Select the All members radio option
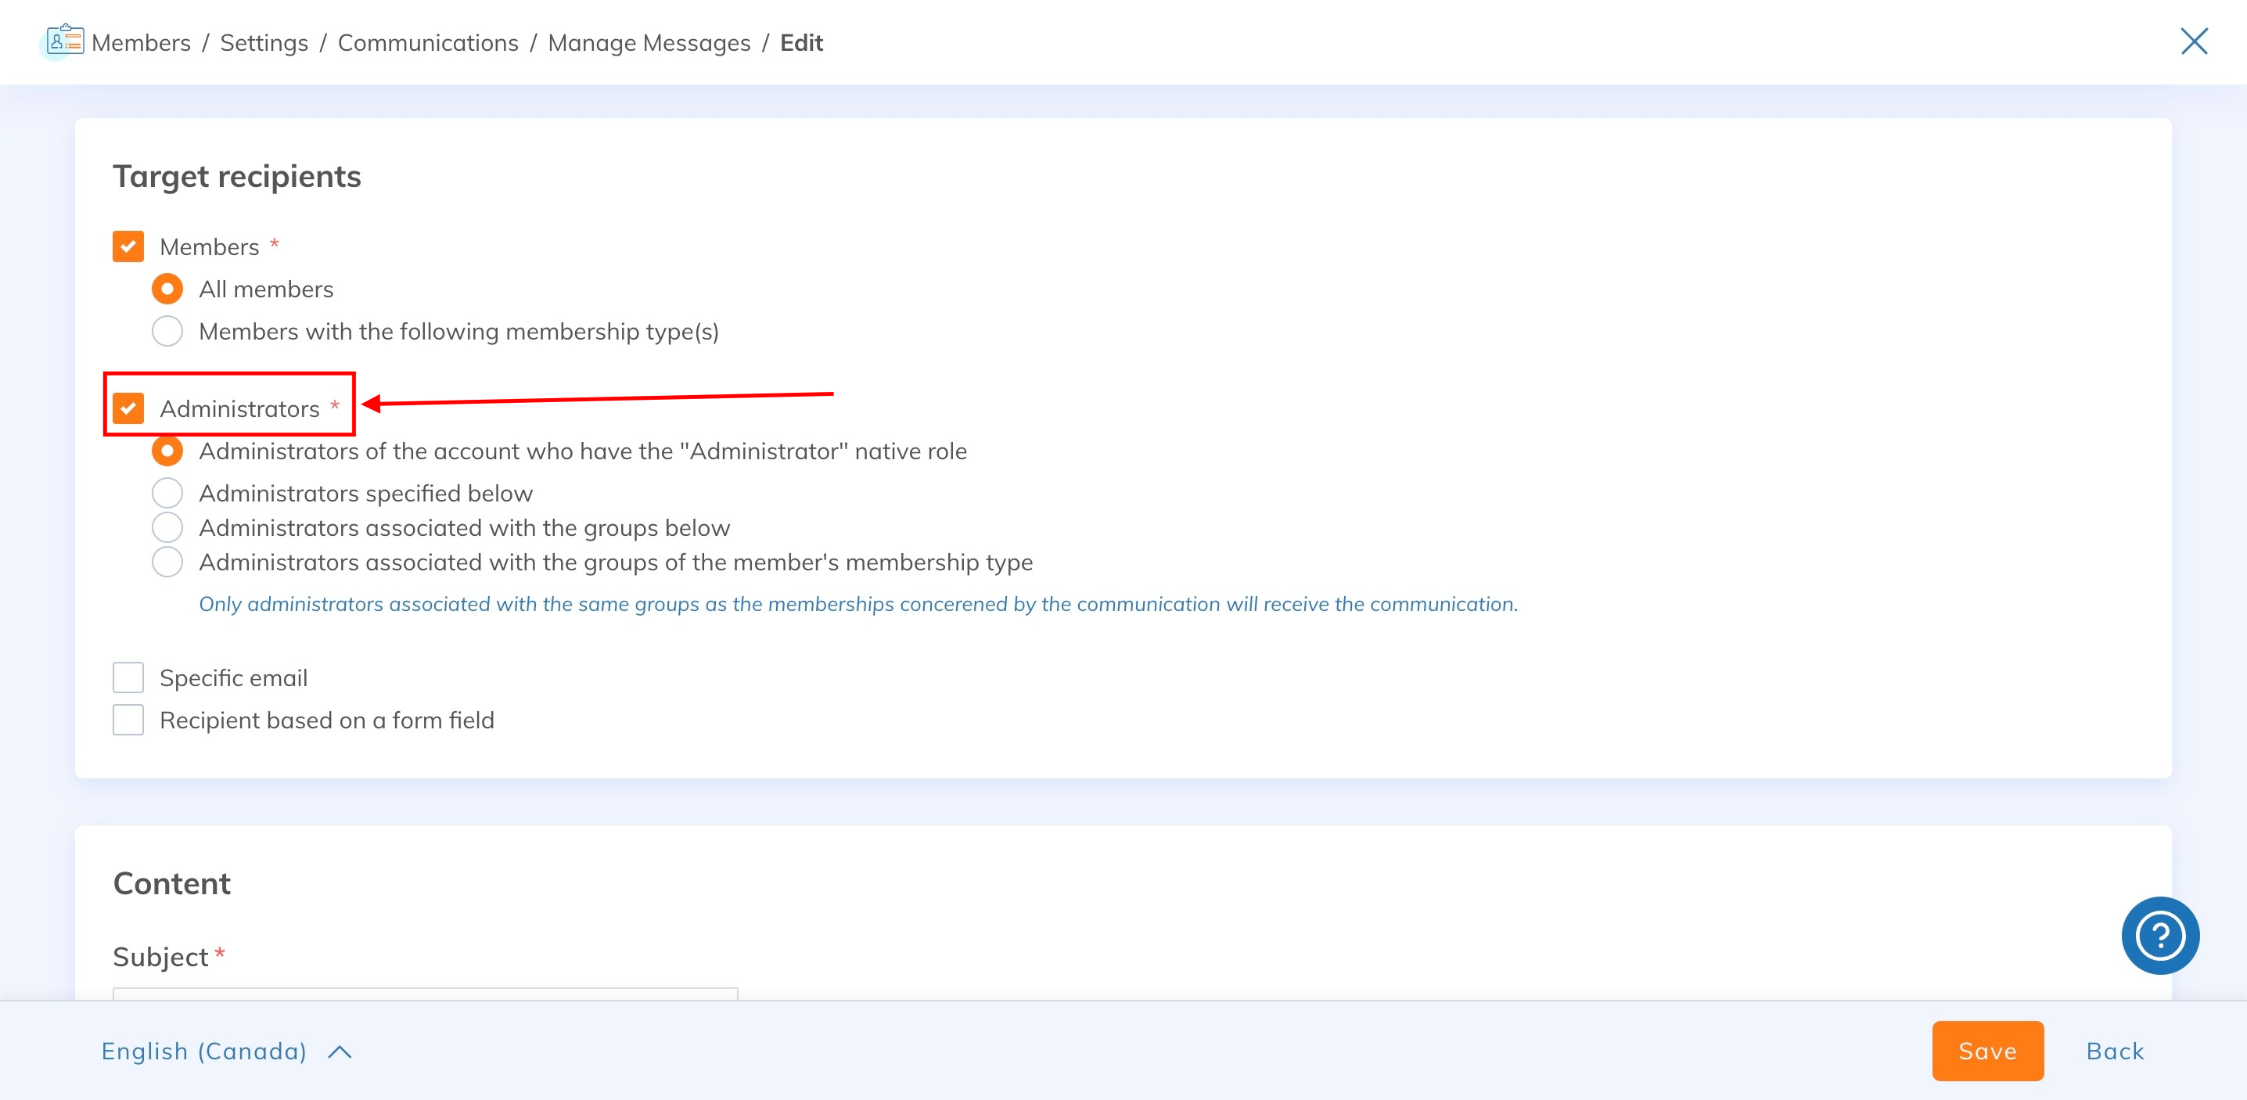Viewport: 2247px width, 1100px height. [167, 289]
